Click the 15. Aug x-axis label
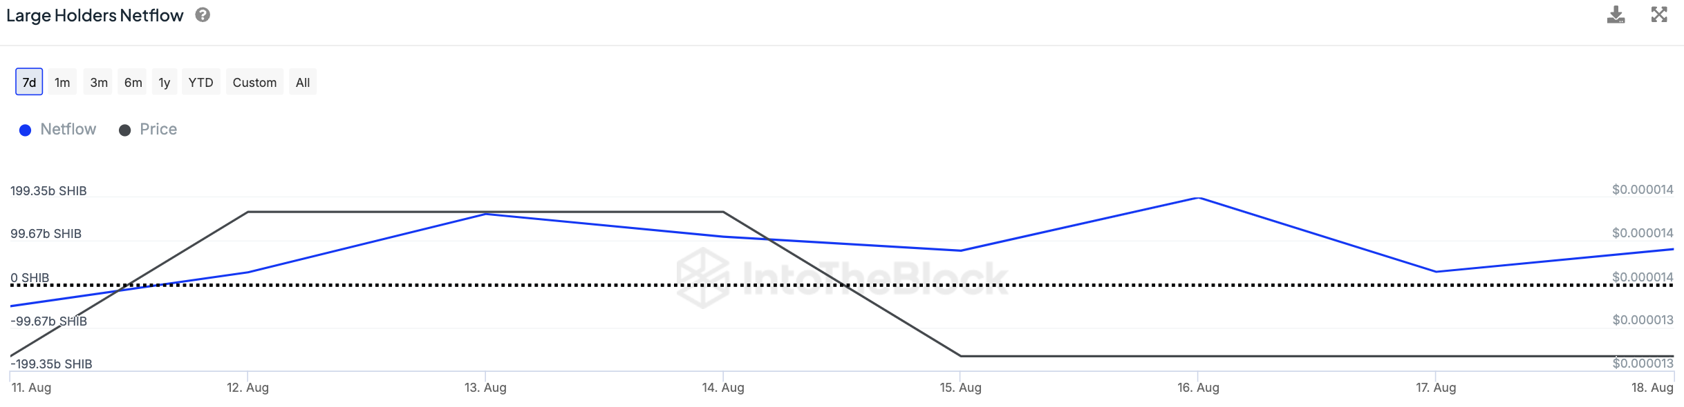This screenshot has height=407, width=1684. 960,388
